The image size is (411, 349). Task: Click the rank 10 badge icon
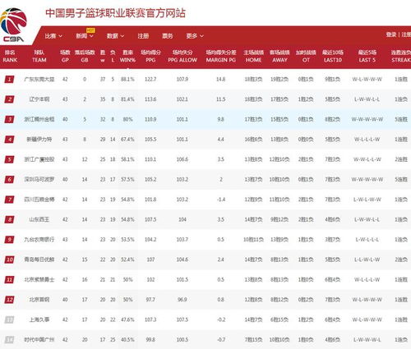tap(9, 259)
